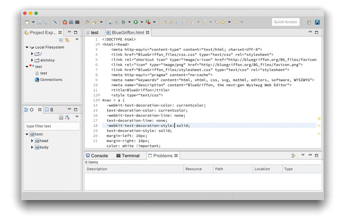Viewport: 345px width, 224px height.
Task: Open the Outline view menu triangle
Action: tap(77, 117)
